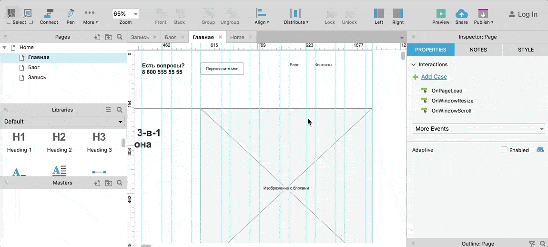Add a new page in Pages panel

click(97, 37)
